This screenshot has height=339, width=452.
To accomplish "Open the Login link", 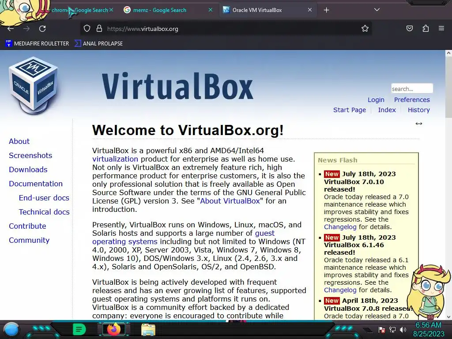I will (x=376, y=100).
